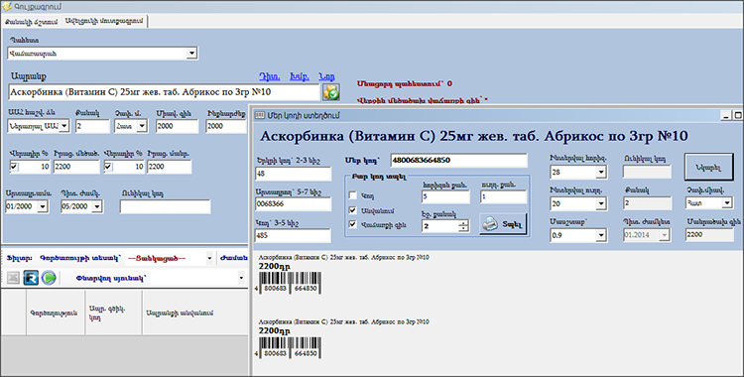The width and height of the screenshot is (744, 377).
Task: Click the product confirm icon with green checkmark
Action: pos(331,92)
